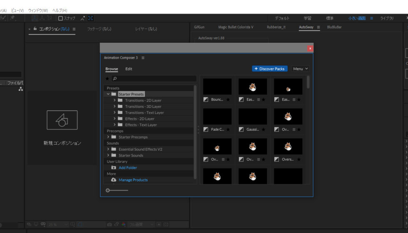408x233 pixels.
Task: Click the lock icon on the Composition panel
Action: tap(35, 29)
